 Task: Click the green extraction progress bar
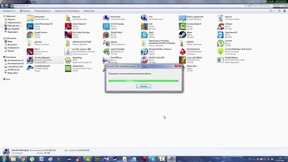point(144,81)
